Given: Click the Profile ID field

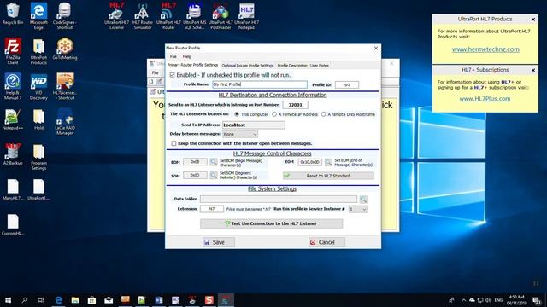Looking at the screenshot, I should pos(347,84).
